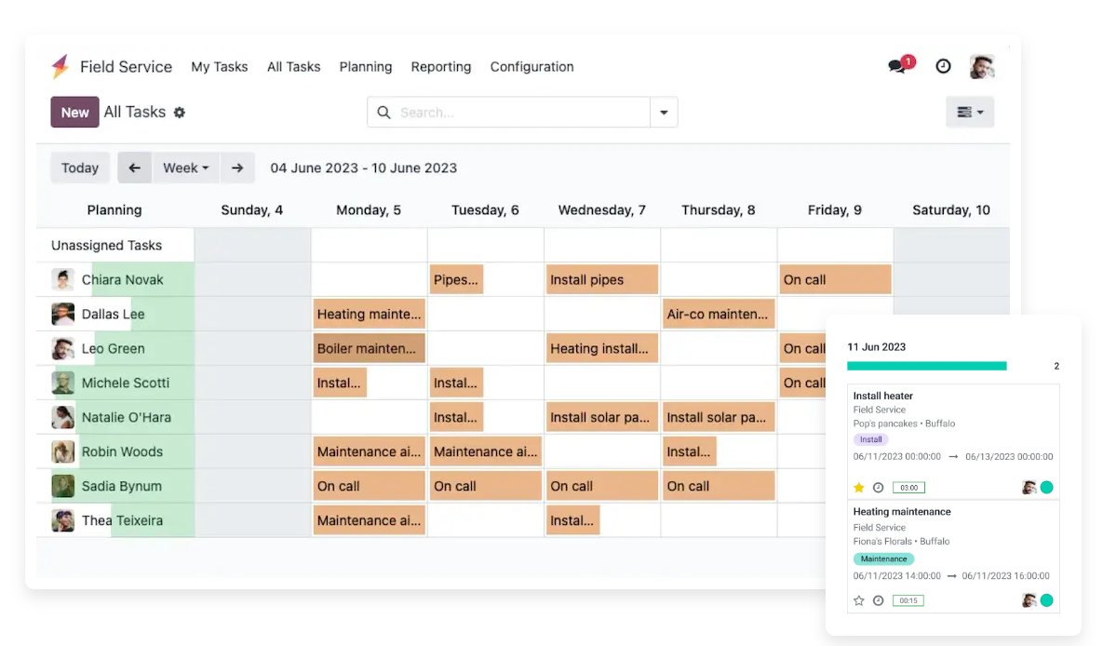Open the Reporting menu

click(x=441, y=67)
